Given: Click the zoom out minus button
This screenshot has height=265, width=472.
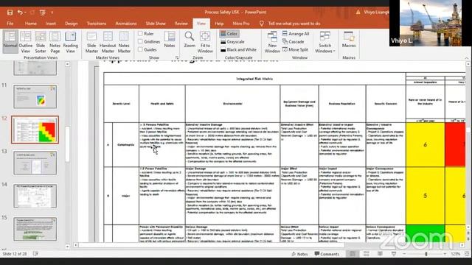Looking at the screenshot, I should point(404,254).
